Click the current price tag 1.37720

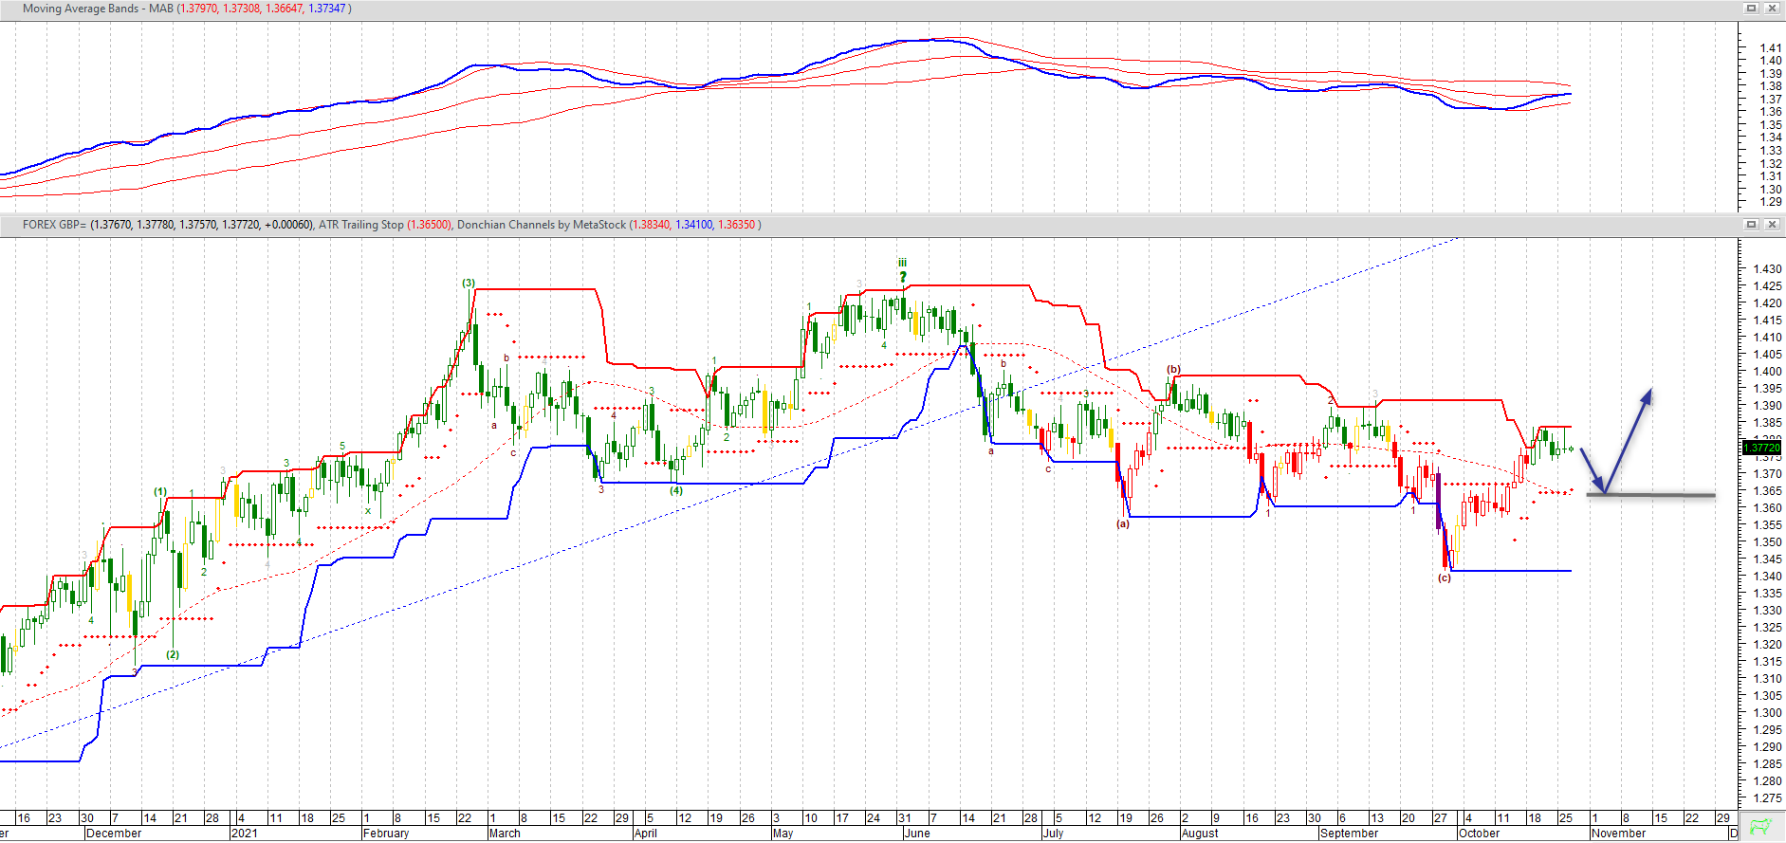point(1762,448)
